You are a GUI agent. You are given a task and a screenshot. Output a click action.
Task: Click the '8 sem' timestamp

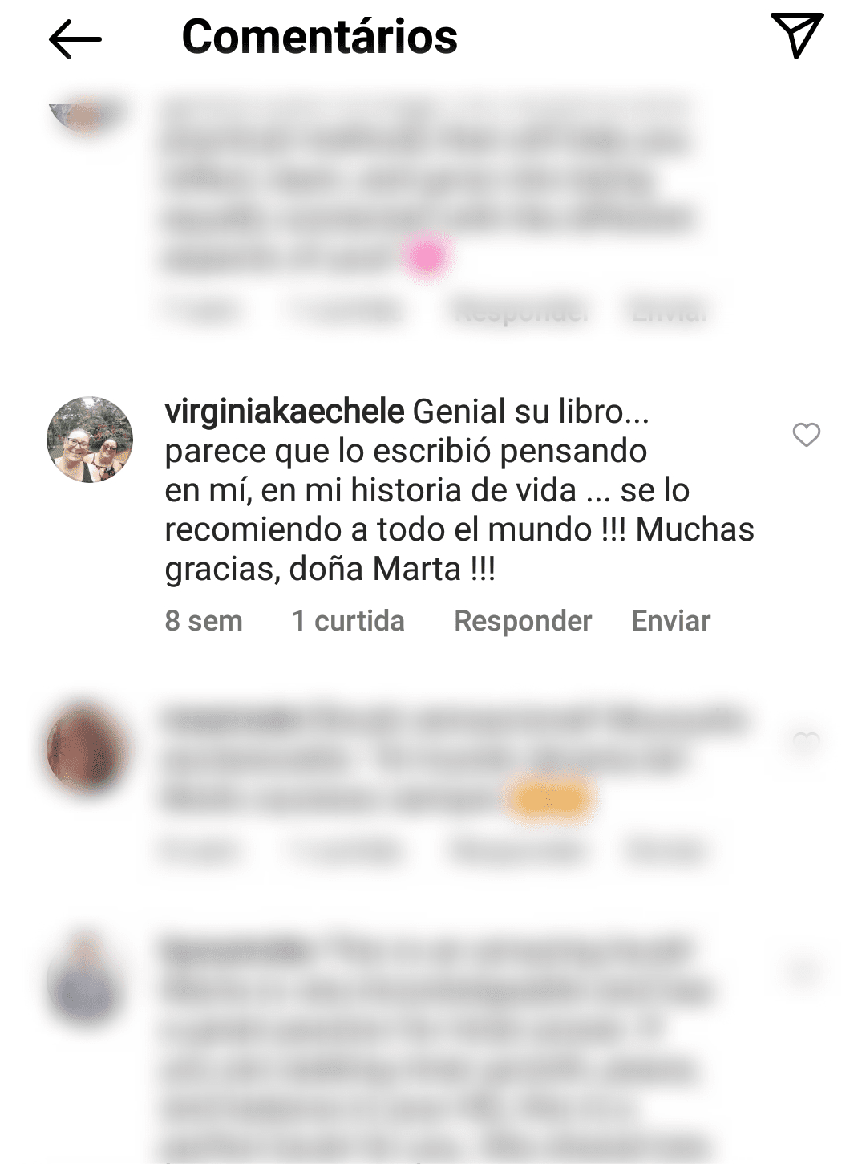coord(204,621)
